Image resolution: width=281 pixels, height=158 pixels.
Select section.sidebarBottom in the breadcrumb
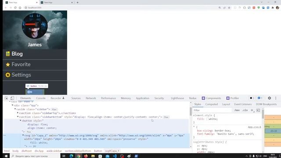click(x=78, y=151)
